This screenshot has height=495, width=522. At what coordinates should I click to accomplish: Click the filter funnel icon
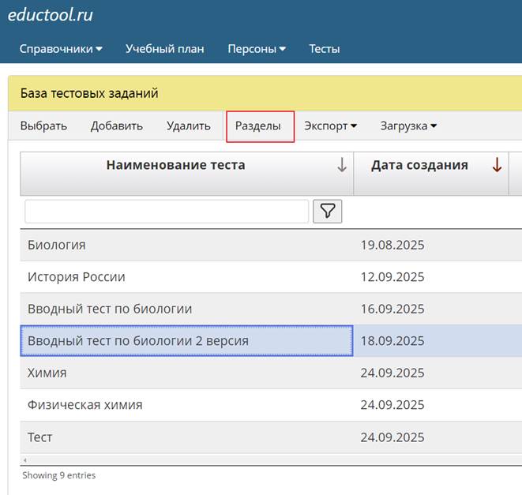[x=327, y=211]
